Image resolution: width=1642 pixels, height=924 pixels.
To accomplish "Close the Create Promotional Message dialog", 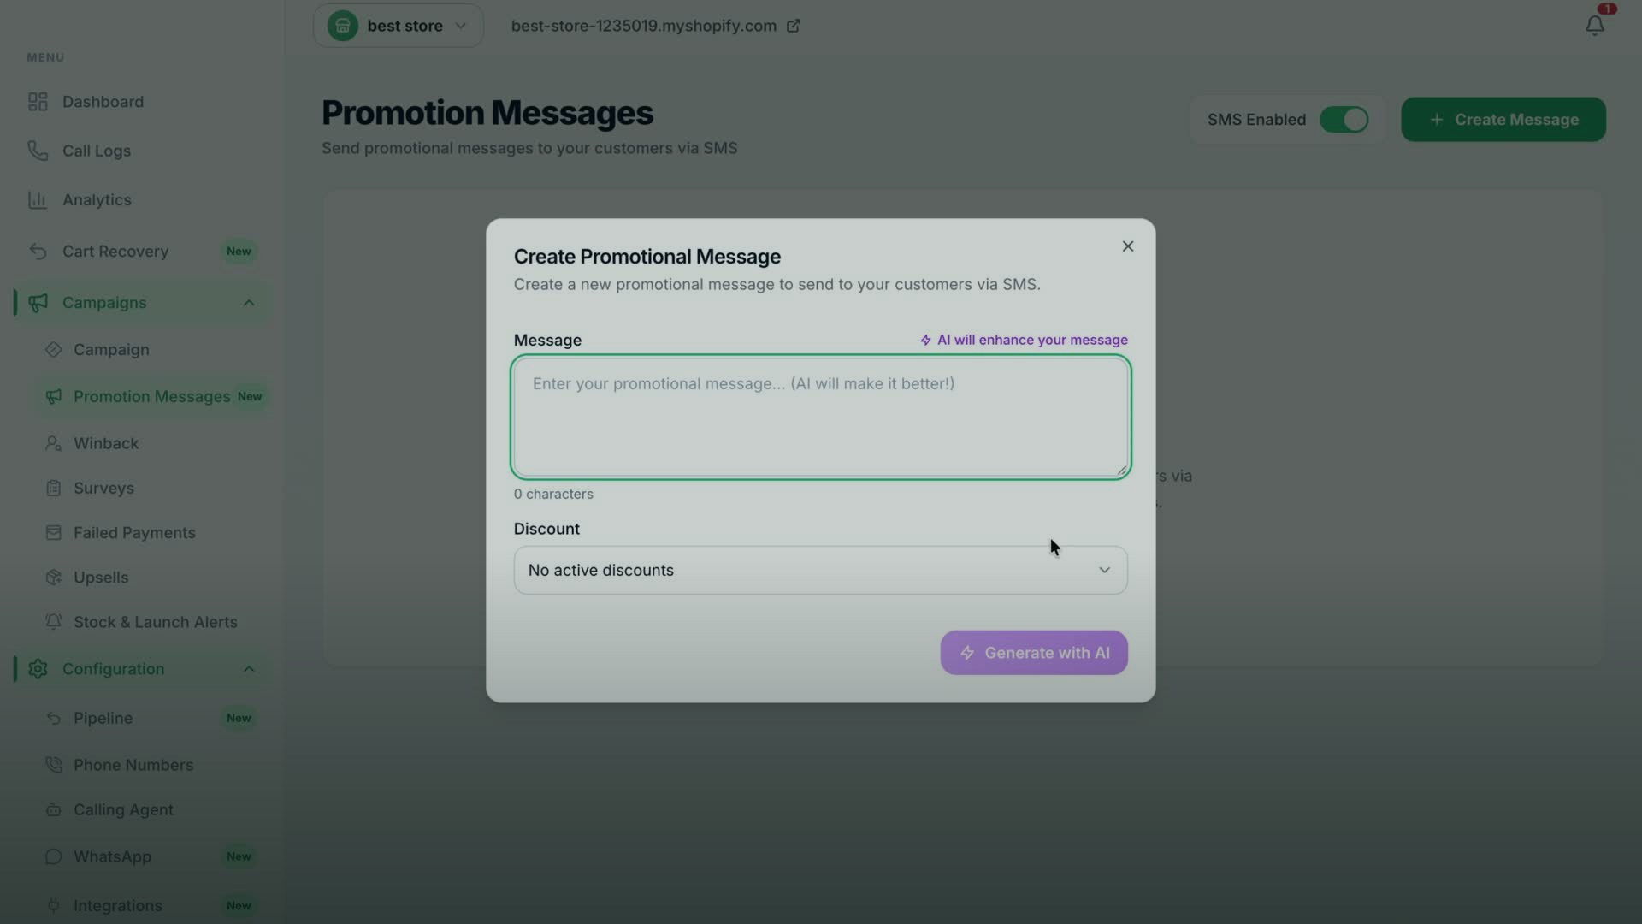I will point(1128,246).
